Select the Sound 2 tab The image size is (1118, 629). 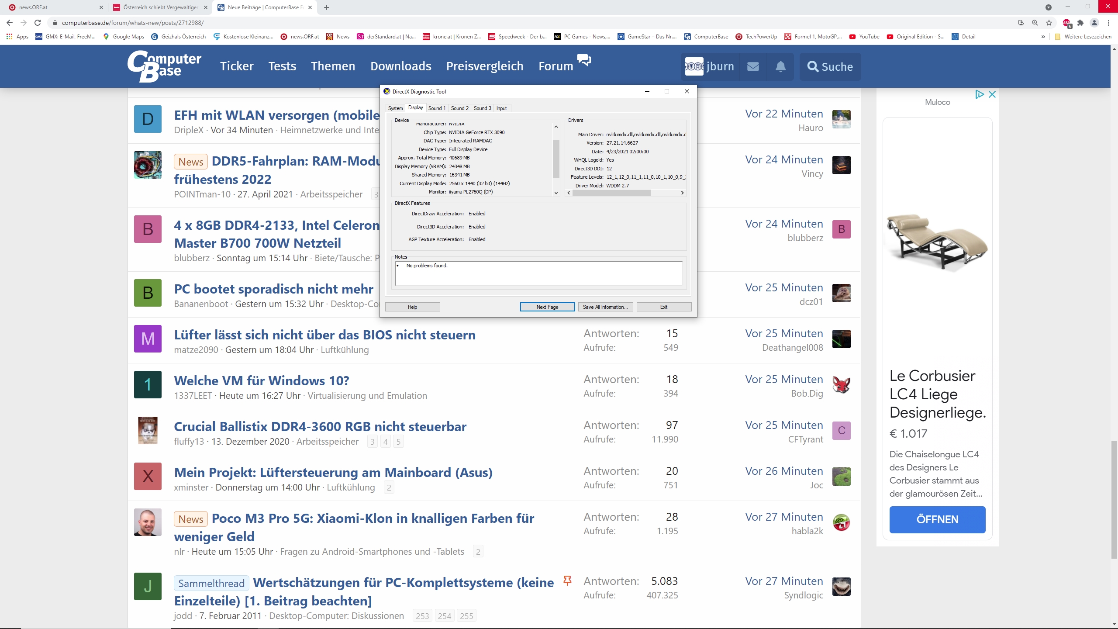tap(459, 108)
